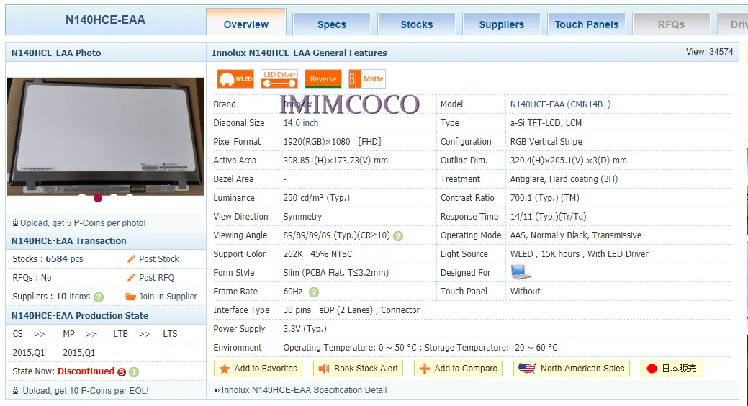Screen dimensions: 748x406
Task: Click the Antiglare, Hard coating (3H) value
Action: 564,179
